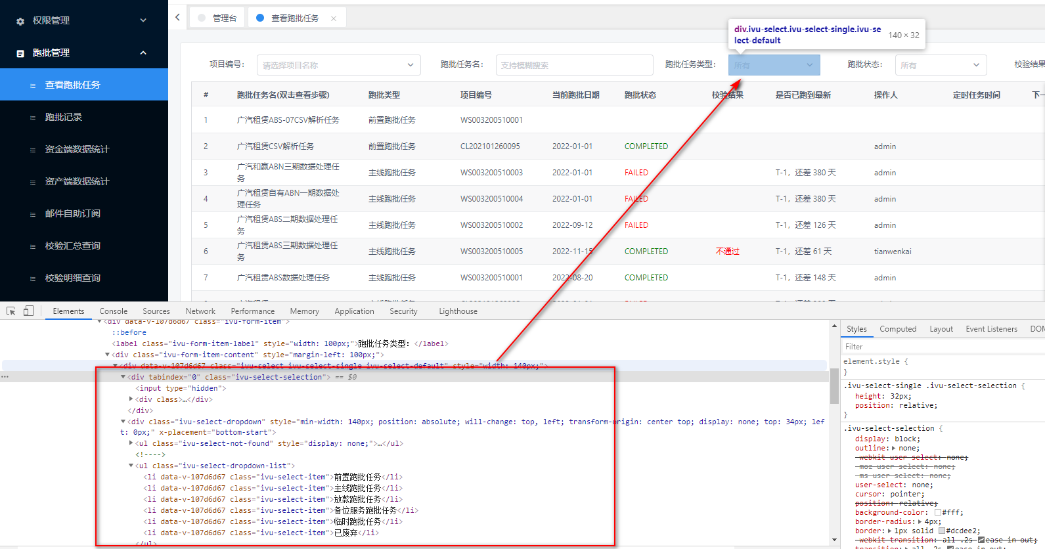The image size is (1045, 549).
Task: Click the #fff background-color swatch
Action: [x=938, y=512]
